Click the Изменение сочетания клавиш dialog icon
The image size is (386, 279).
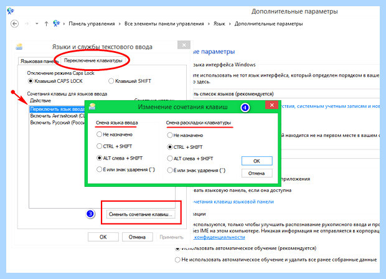tap(92, 106)
